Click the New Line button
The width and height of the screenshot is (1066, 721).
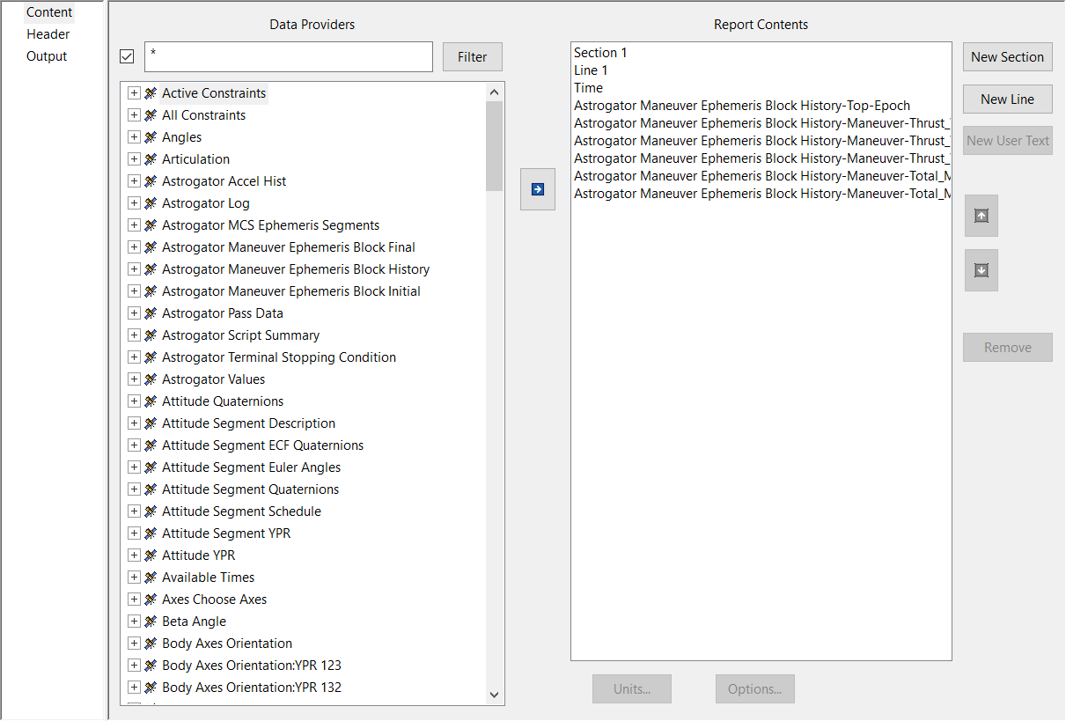[x=1008, y=99]
